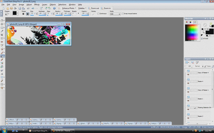The image size is (214, 133).
Task: Uncheck the All tools checkbox
Action: [x=202, y=39]
